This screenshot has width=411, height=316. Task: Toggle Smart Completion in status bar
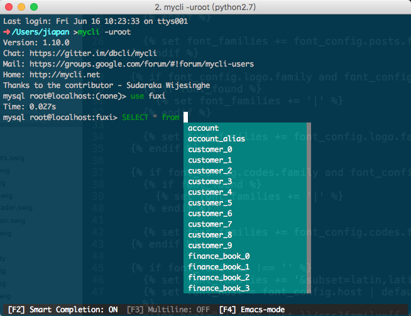62,310
